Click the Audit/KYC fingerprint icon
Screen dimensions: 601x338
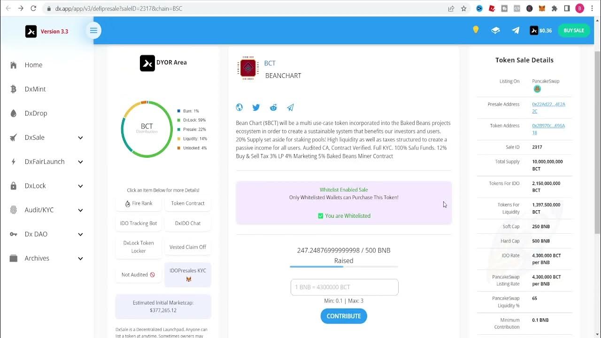click(14, 210)
